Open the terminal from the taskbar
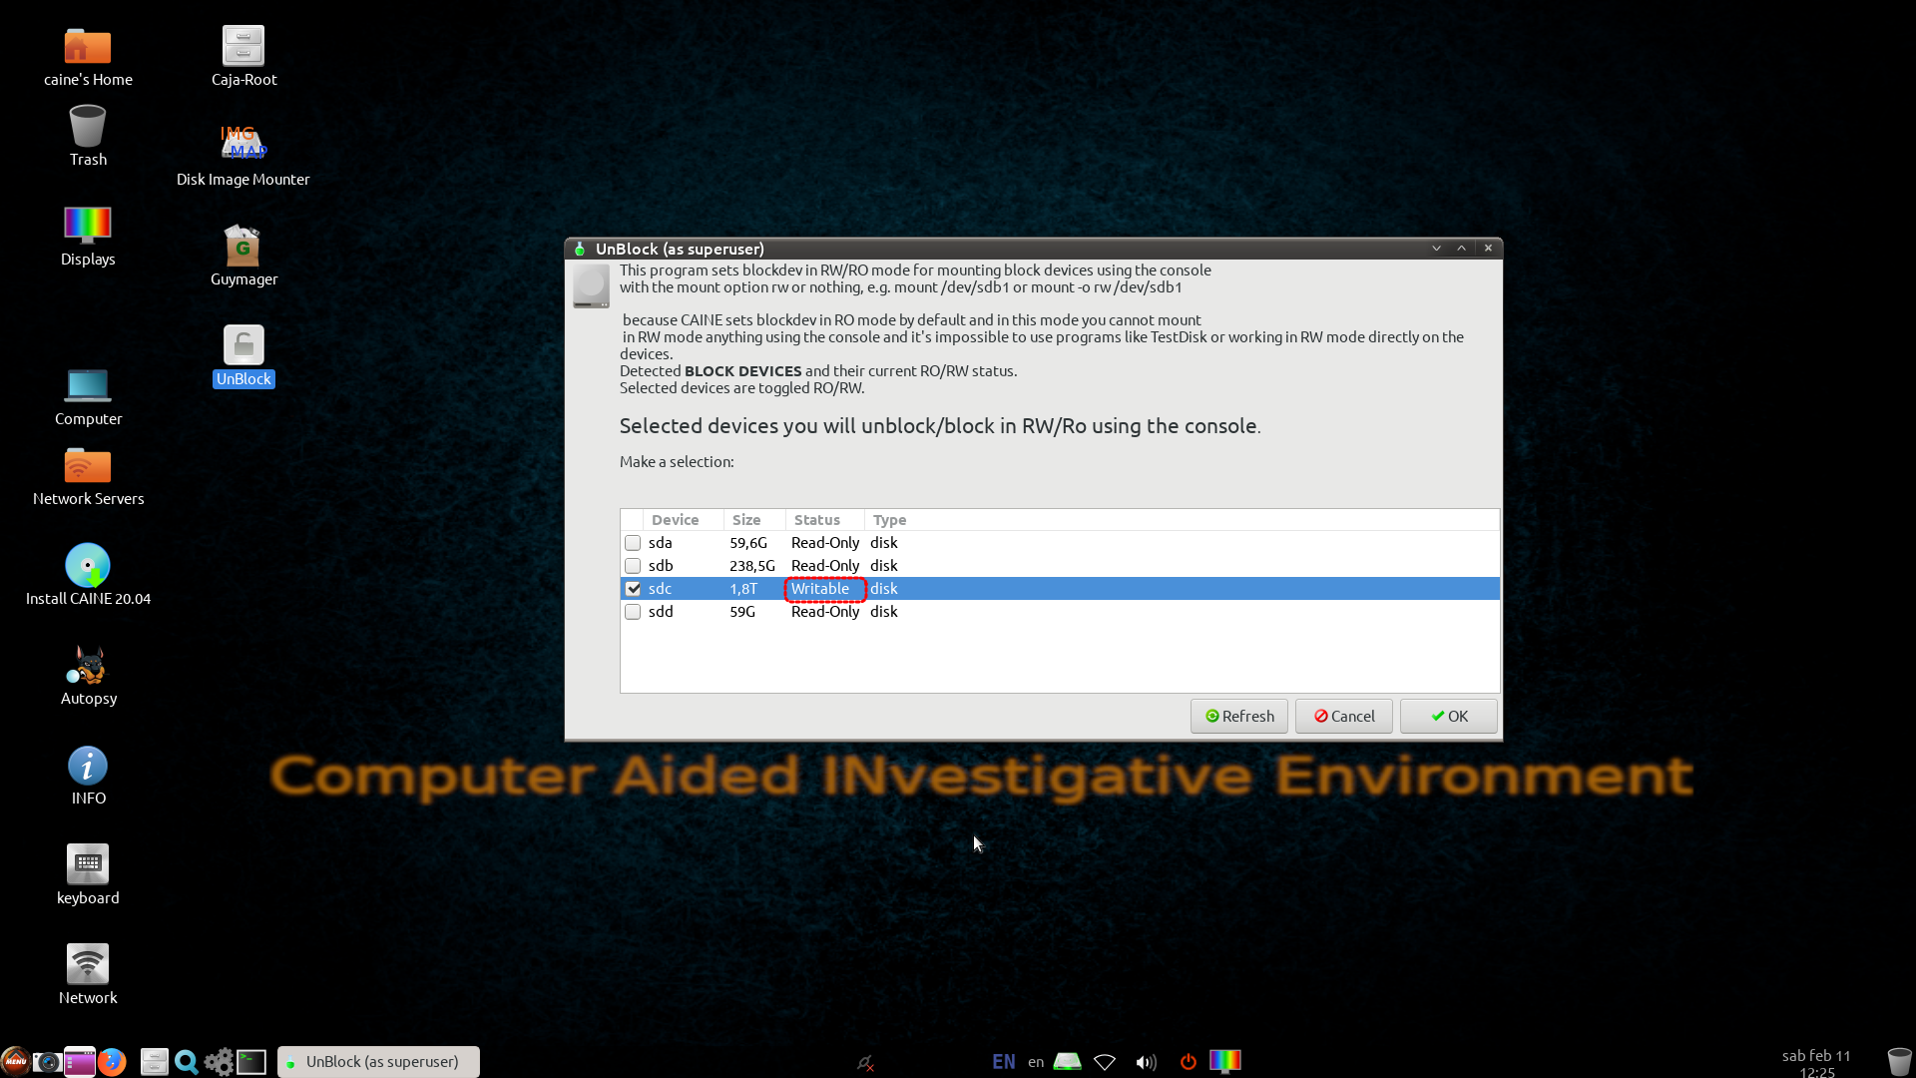Image resolution: width=1916 pixels, height=1078 pixels. pyautogui.click(x=251, y=1062)
